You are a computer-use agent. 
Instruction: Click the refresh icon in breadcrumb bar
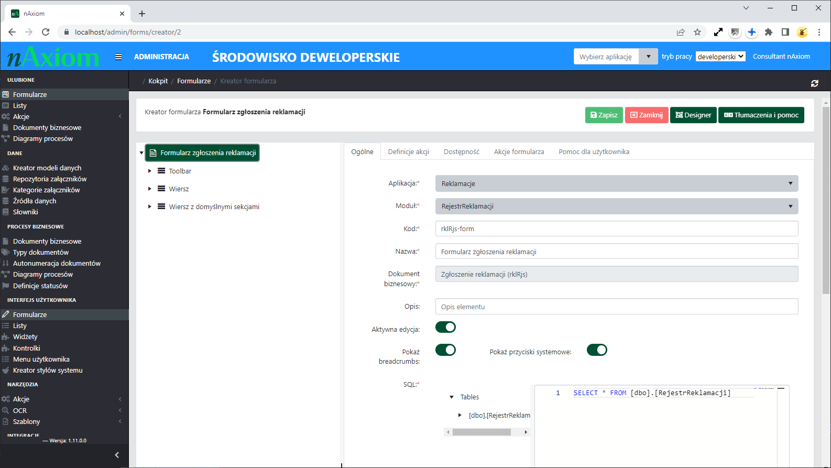point(814,83)
